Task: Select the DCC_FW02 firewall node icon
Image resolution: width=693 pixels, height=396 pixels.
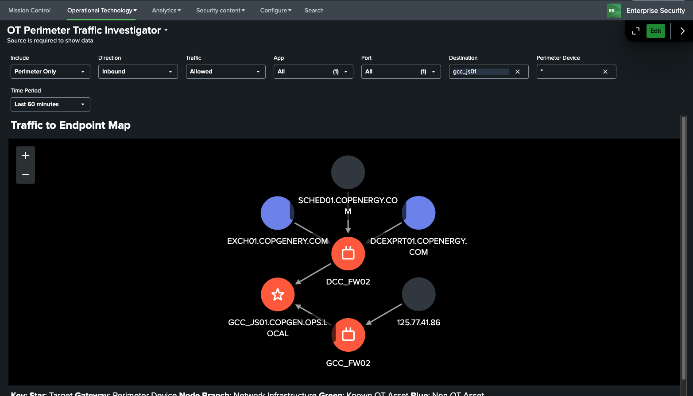Action: click(348, 254)
